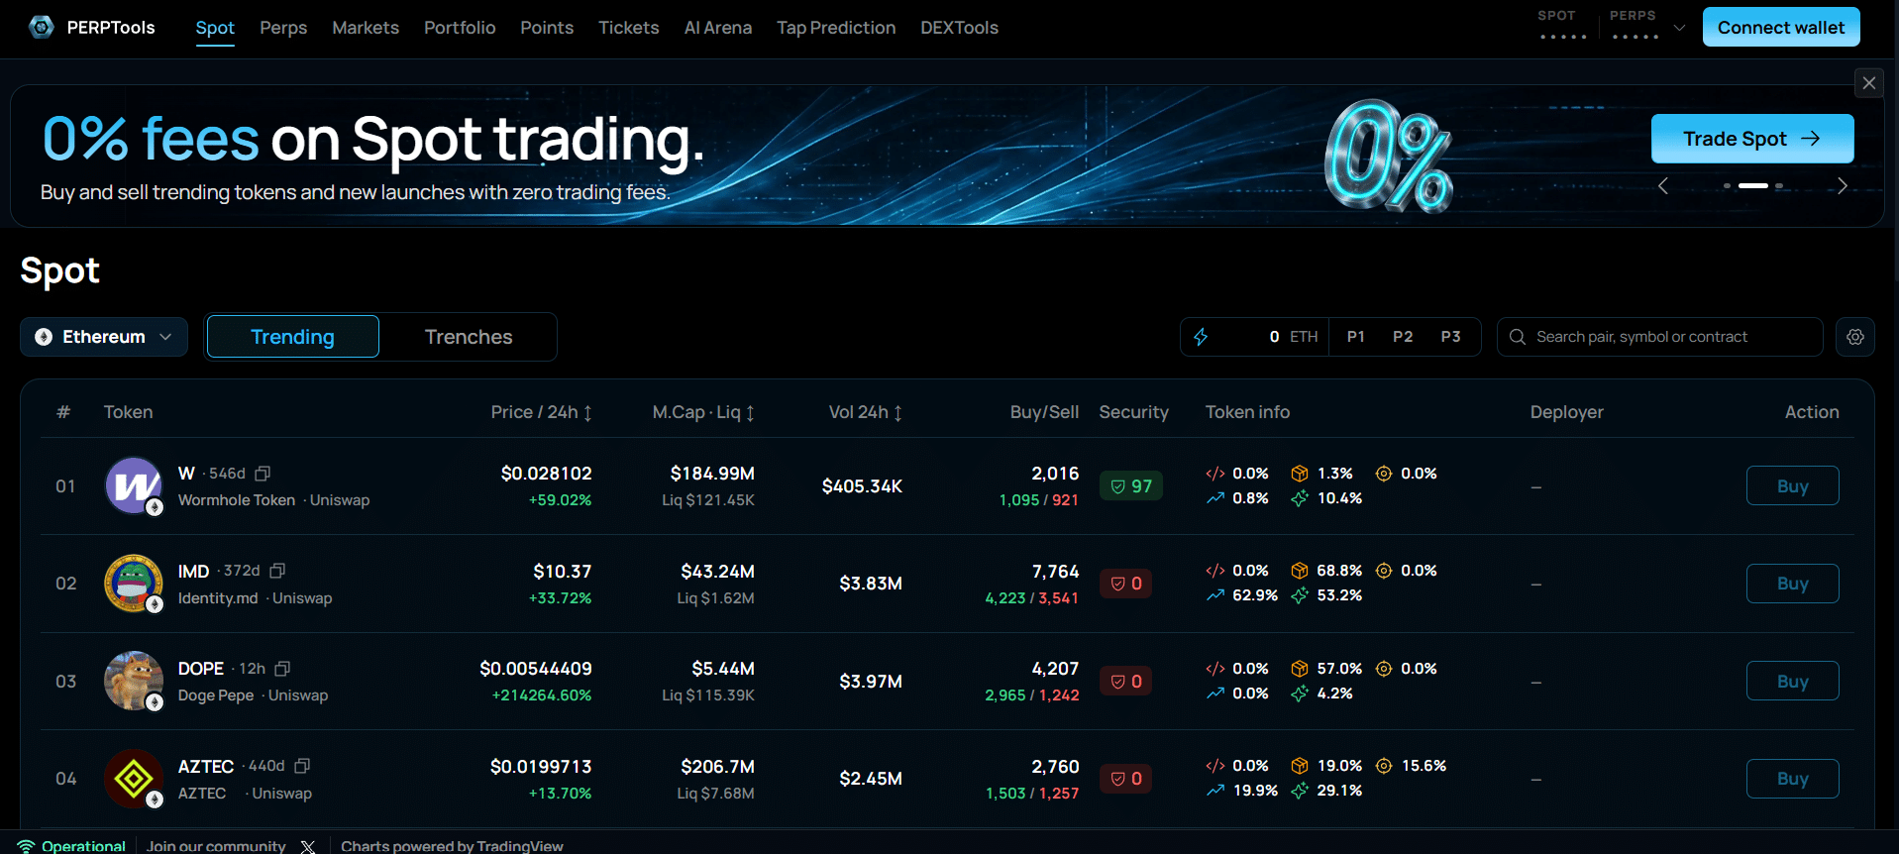Select the P1 buy preset

[1355, 337]
